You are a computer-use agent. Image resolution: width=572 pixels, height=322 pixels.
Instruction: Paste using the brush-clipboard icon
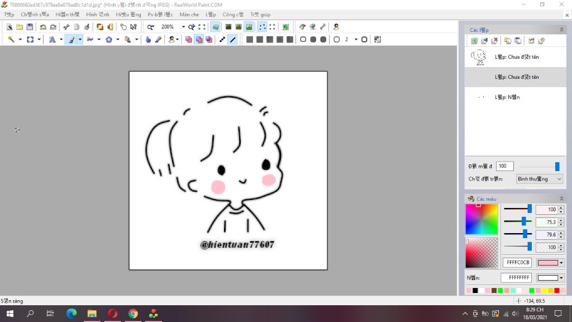(x=87, y=27)
